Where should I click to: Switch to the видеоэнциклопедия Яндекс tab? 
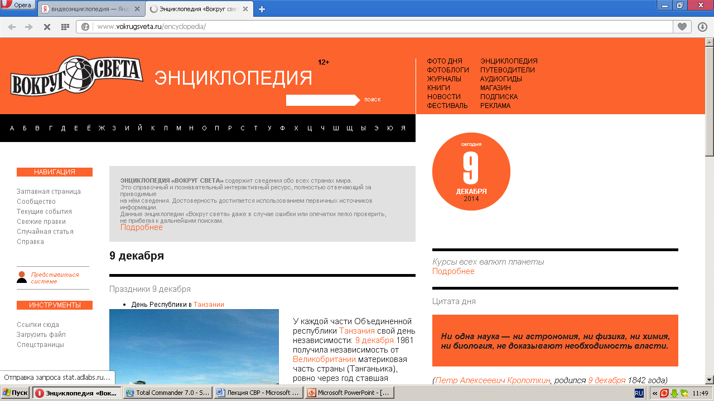pyautogui.click(x=90, y=9)
